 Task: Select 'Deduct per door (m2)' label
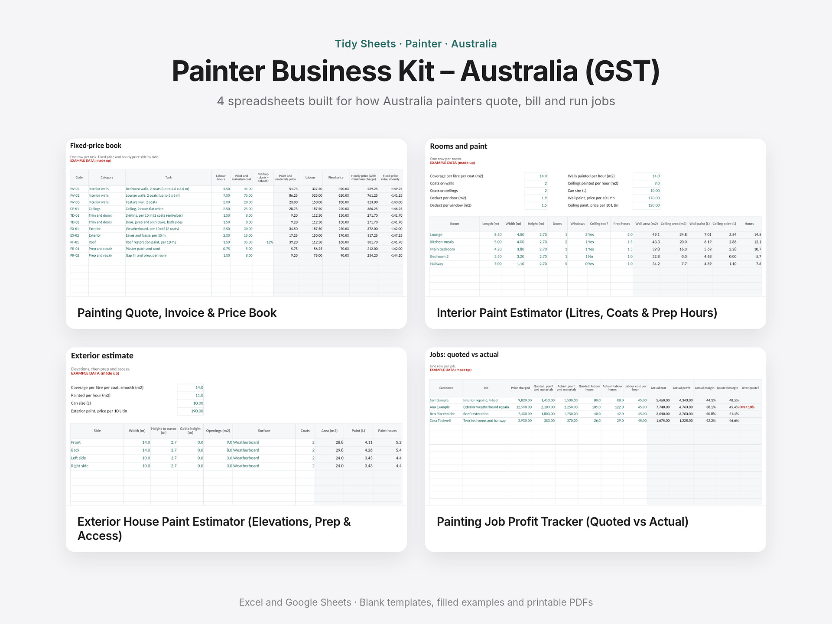448,198
